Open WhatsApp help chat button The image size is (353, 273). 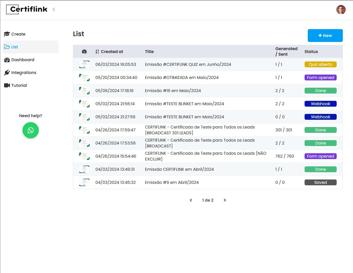31,130
